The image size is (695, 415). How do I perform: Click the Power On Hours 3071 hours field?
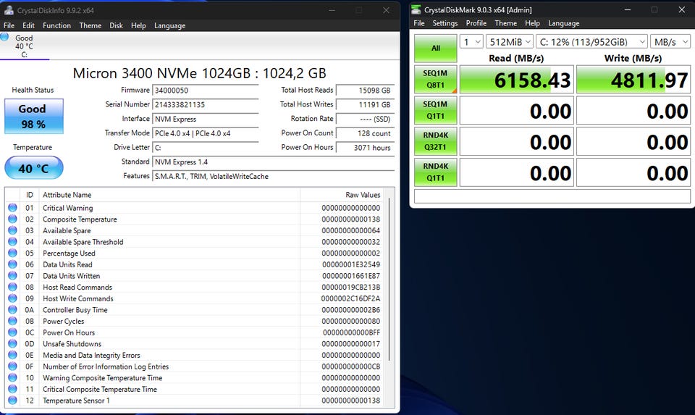coord(364,147)
